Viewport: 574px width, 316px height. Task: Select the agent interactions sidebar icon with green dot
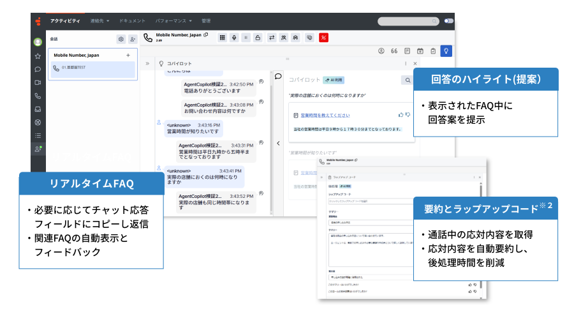coord(38,149)
